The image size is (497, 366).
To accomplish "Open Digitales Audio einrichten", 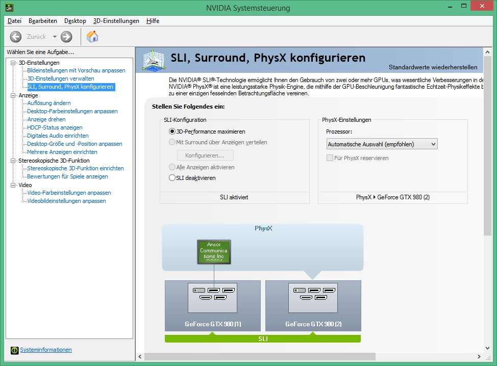I will [x=58, y=136].
